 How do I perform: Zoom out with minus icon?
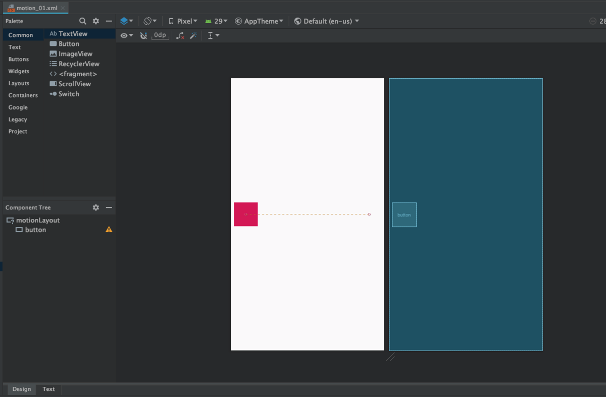592,21
